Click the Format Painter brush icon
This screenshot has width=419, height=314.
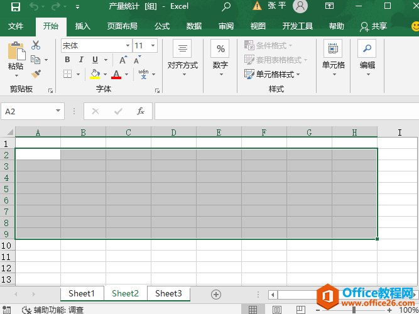[x=36, y=73]
